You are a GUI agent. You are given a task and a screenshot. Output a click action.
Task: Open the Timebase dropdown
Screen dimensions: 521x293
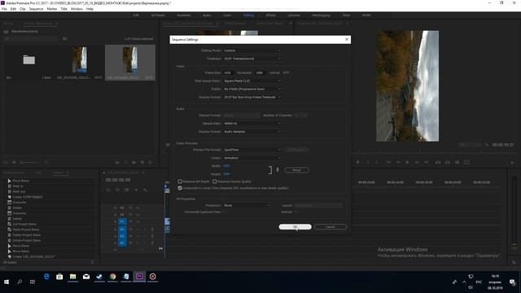(x=252, y=59)
